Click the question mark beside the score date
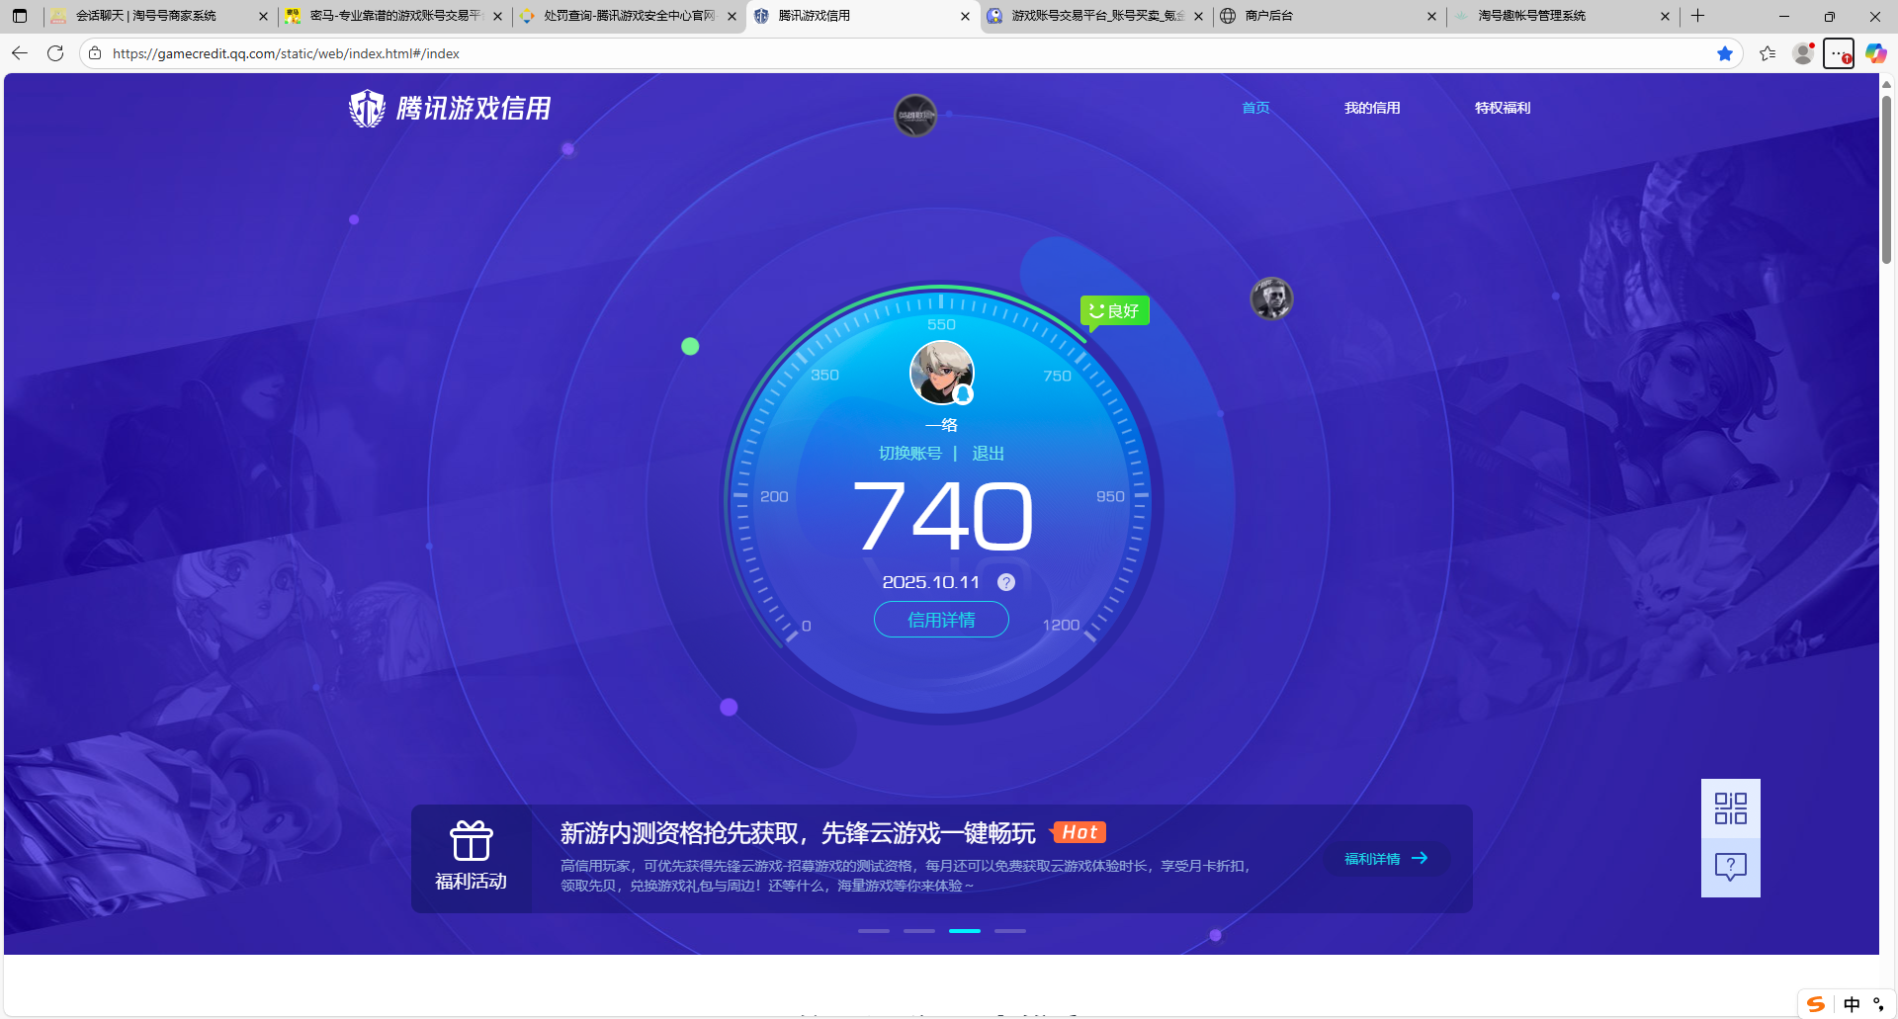 pos(1005,582)
